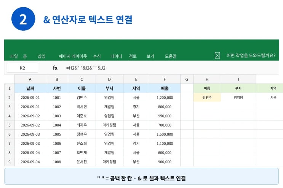Click the 경기 cell in row 7
Image resolution: width=283 pixels, height=188 pixels.
point(136,144)
